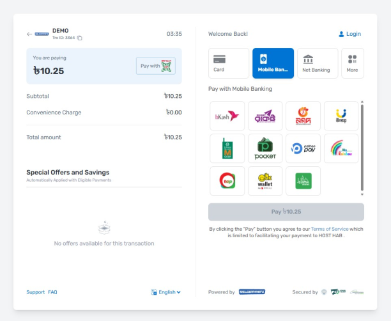
Task: Choose bKash mobile banking
Action: pos(227,116)
